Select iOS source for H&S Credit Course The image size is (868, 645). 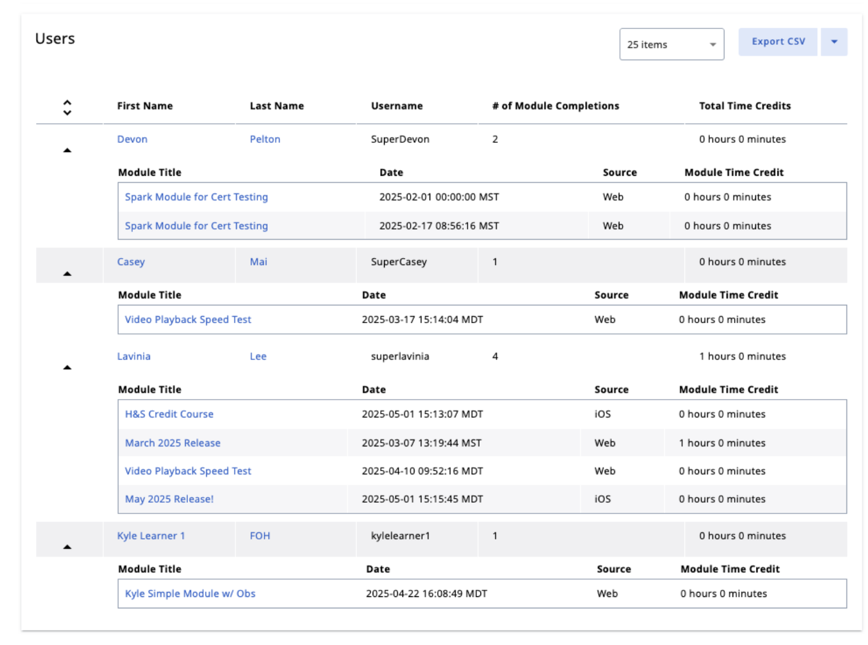pyautogui.click(x=603, y=414)
